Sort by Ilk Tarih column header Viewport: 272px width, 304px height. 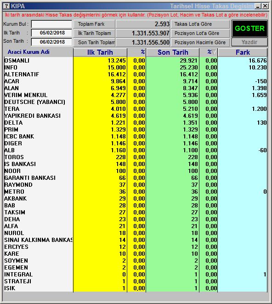(x=100, y=52)
